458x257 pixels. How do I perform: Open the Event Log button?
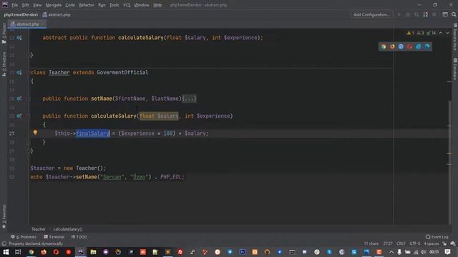[x=437, y=237]
